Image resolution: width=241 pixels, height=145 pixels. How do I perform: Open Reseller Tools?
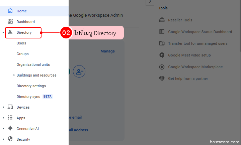click(x=180, y=20)
